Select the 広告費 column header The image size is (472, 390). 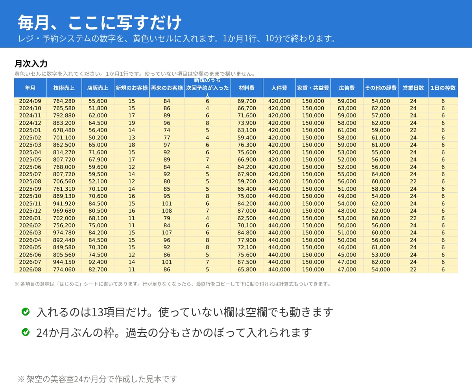[347, 88]
